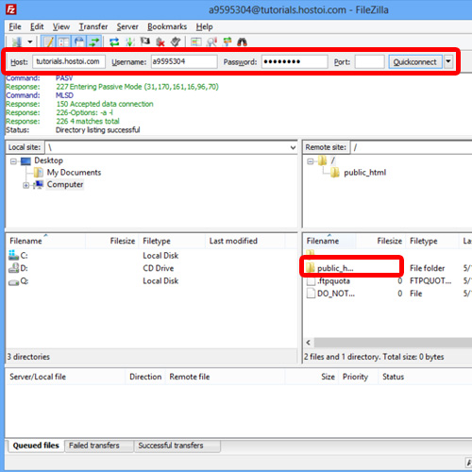Image resolution: width=472 pixels, height=472 pixels.
Task: Open the Quickconnect history dropdown arrow
Action: 448,61
